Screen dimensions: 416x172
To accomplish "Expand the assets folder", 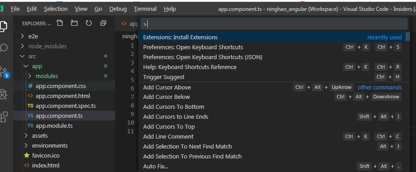I will tap(26, 135).
